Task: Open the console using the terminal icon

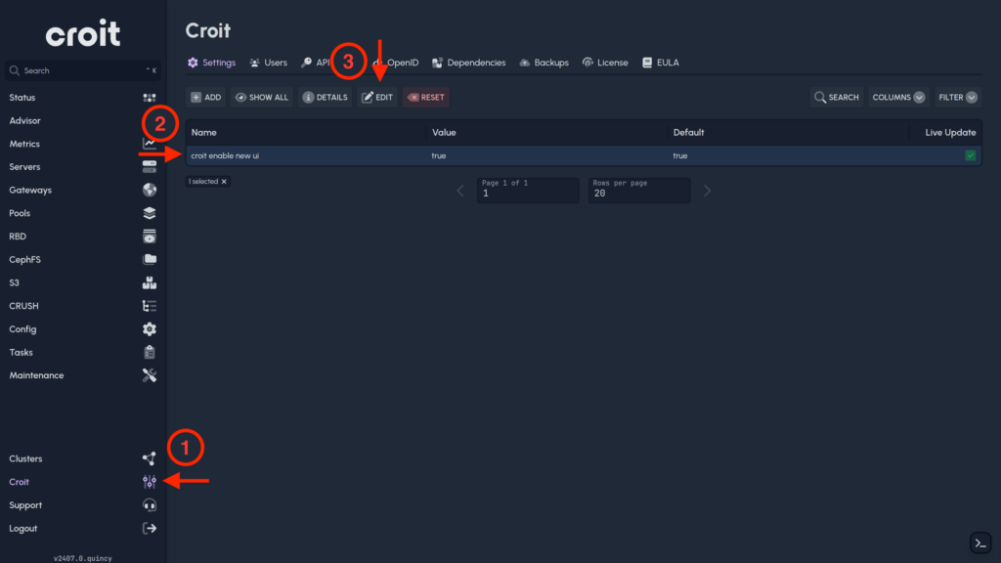Action: coord(980,542)
